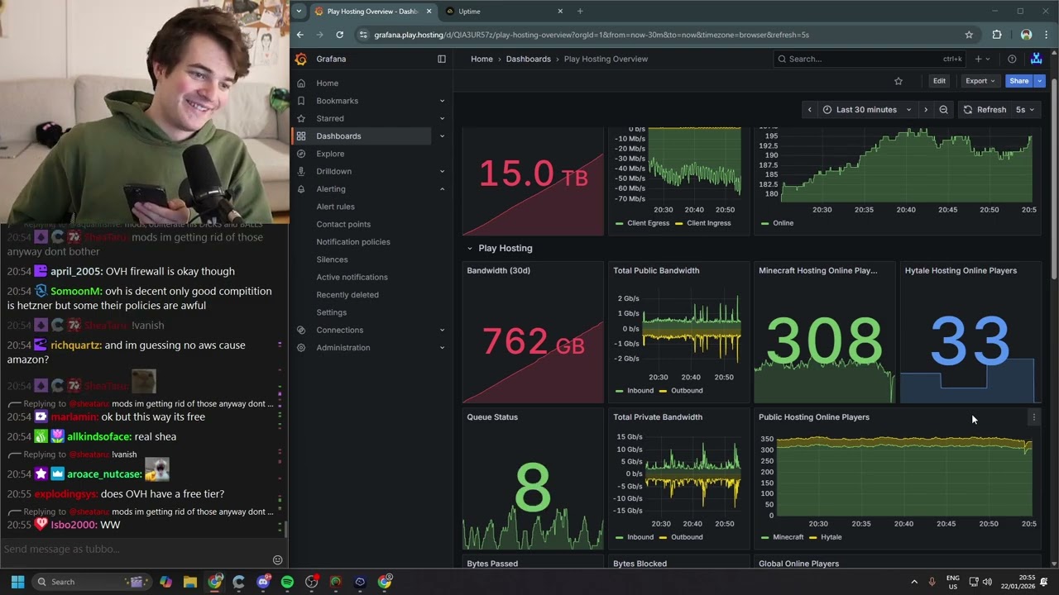Open Public Hosting Online Players panel menu

click(1033, 417)
